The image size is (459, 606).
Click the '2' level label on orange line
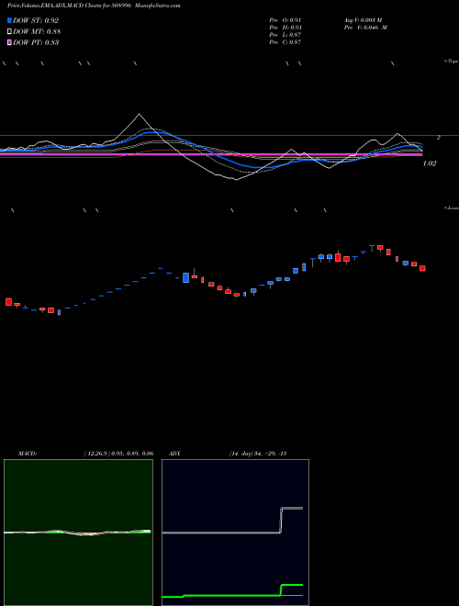438,137
